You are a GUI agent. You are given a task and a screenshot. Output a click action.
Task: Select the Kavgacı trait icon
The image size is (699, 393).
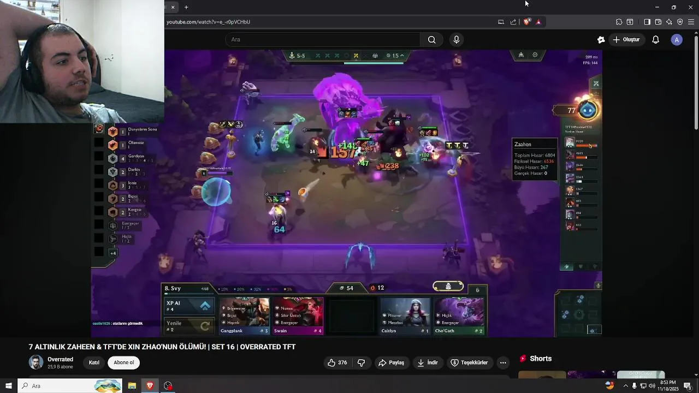point(112,212)
